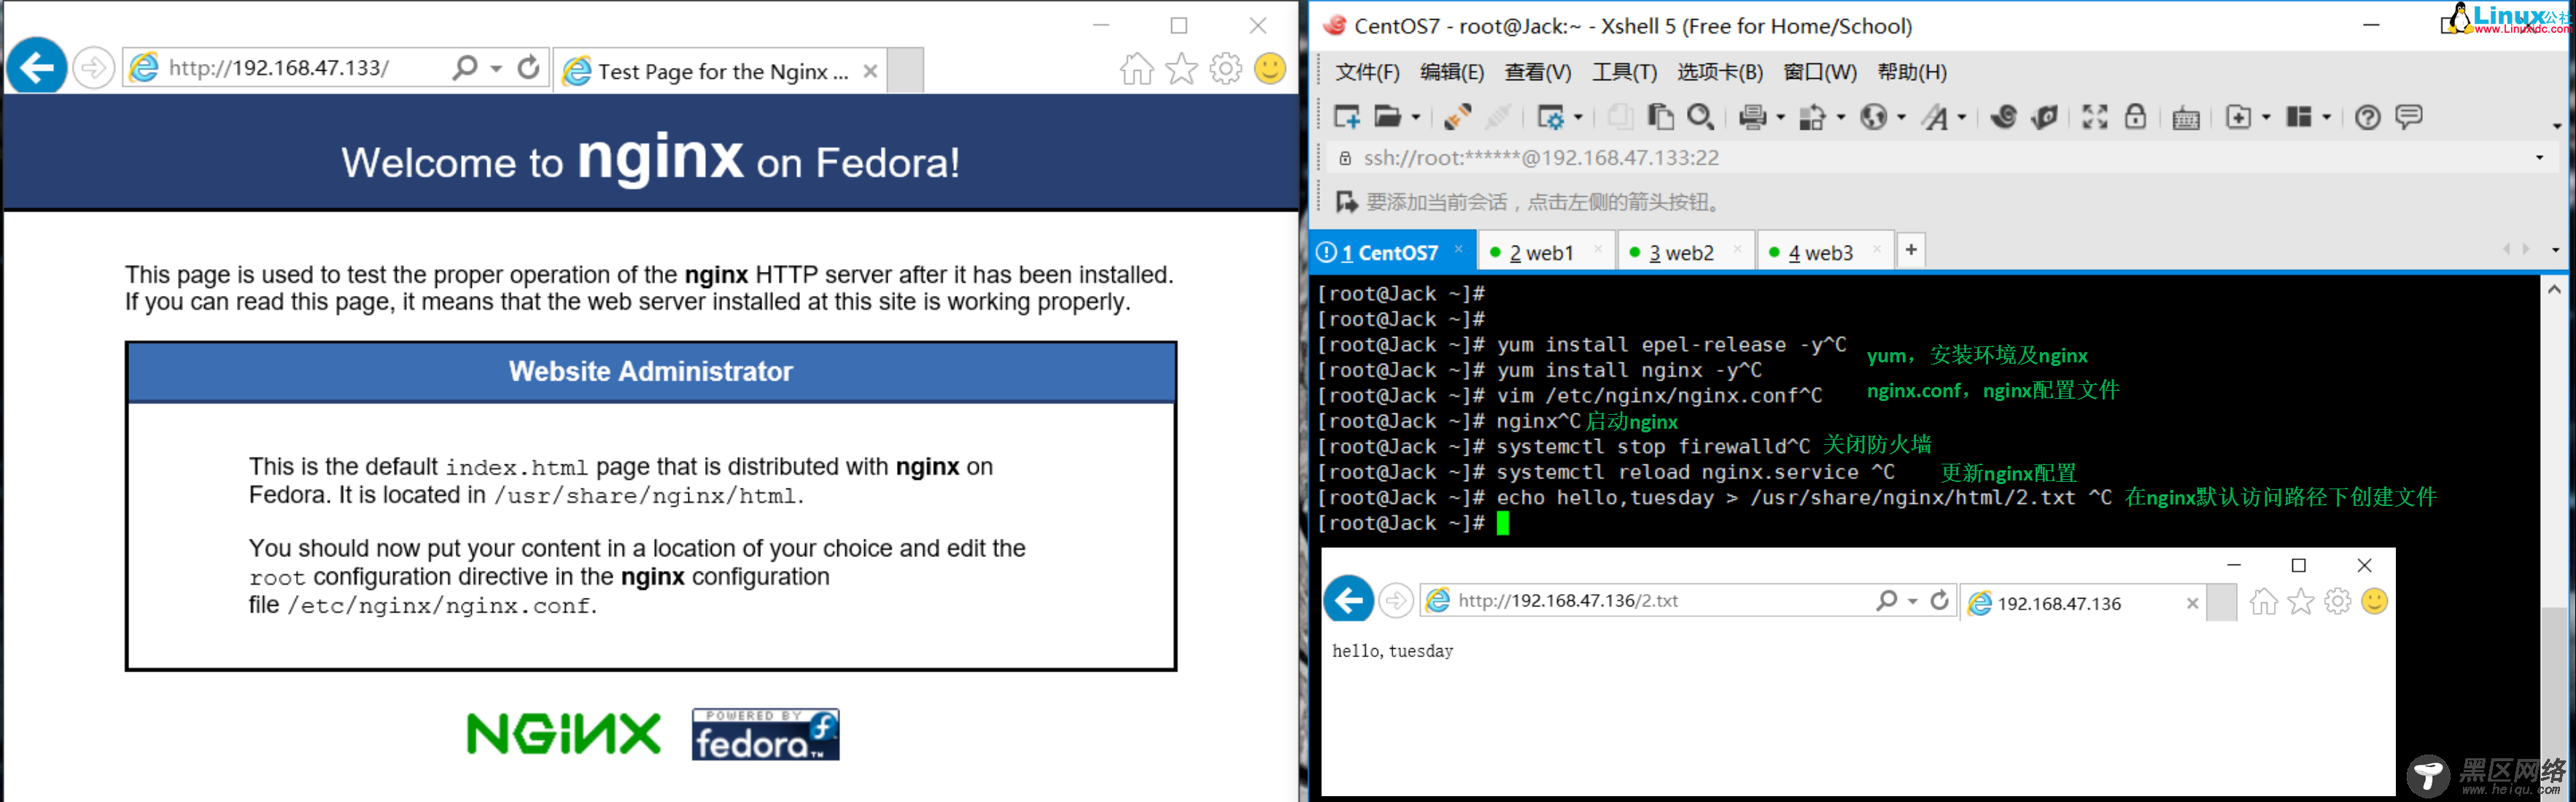Expand search dropdown in nginx browser address bar
Image resolution: width=2576 pixels, height=802 pixels.
[x=496, y=68]
